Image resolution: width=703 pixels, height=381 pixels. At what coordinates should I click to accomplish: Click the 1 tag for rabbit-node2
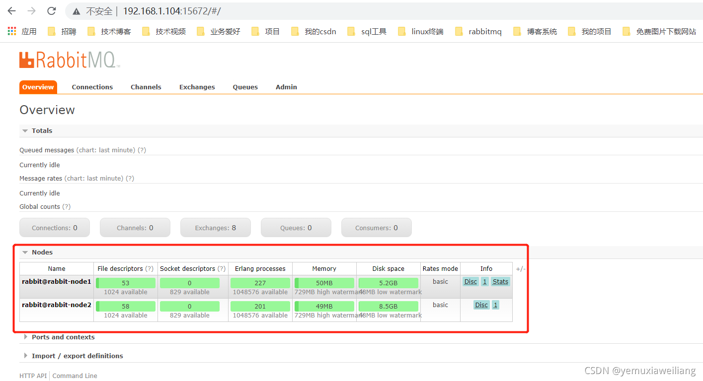coord(495,305)
